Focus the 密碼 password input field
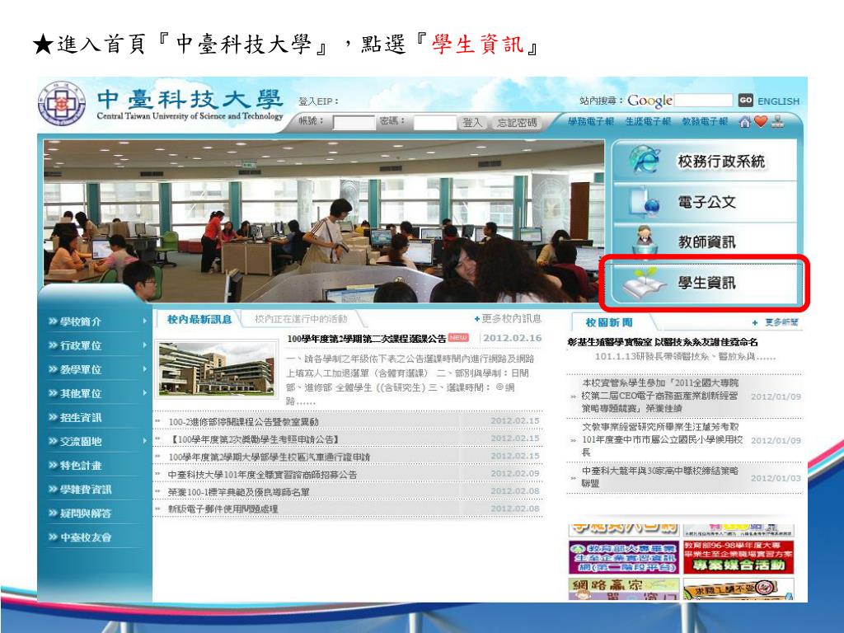This screenshot has width=844, height=633. [435, 122]
